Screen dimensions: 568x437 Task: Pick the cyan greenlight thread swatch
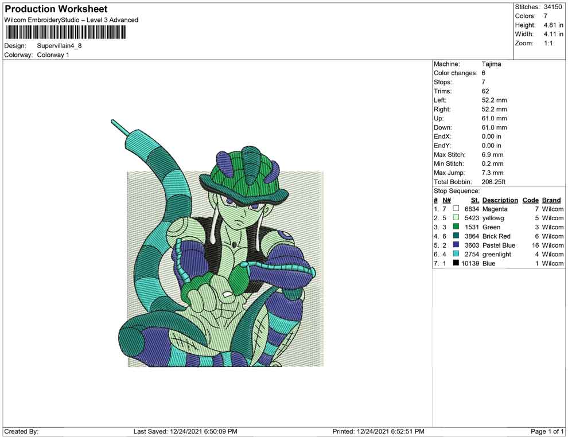click(x=456, y=254)
